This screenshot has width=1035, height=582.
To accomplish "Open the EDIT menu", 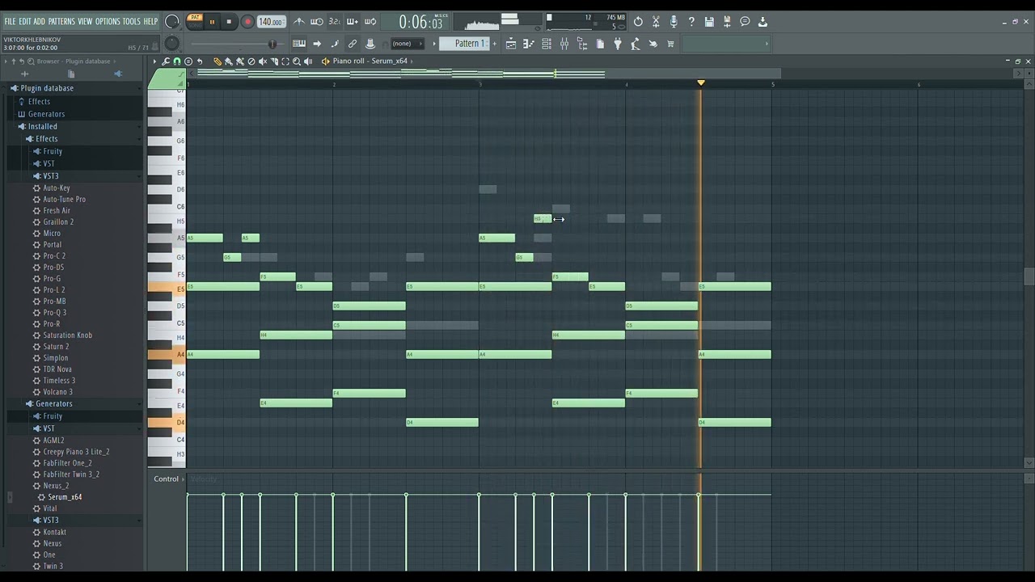I will pos(25,22).
